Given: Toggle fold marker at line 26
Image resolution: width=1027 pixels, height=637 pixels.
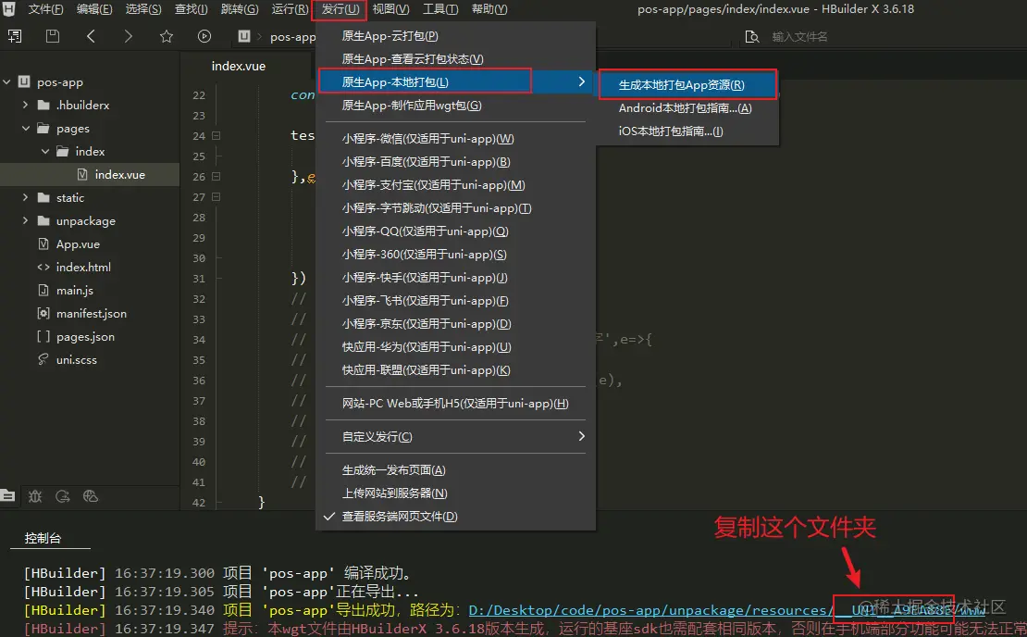Looking at the screenshot, I should [x=216, y=177].
